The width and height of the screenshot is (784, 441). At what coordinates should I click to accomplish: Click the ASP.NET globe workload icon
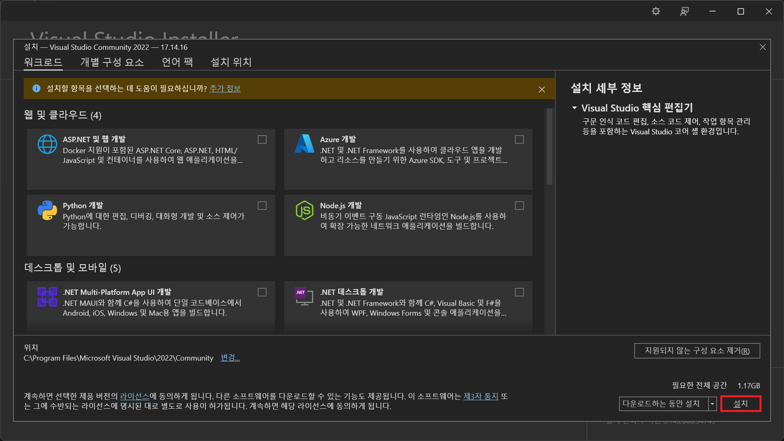click(47, 144)
